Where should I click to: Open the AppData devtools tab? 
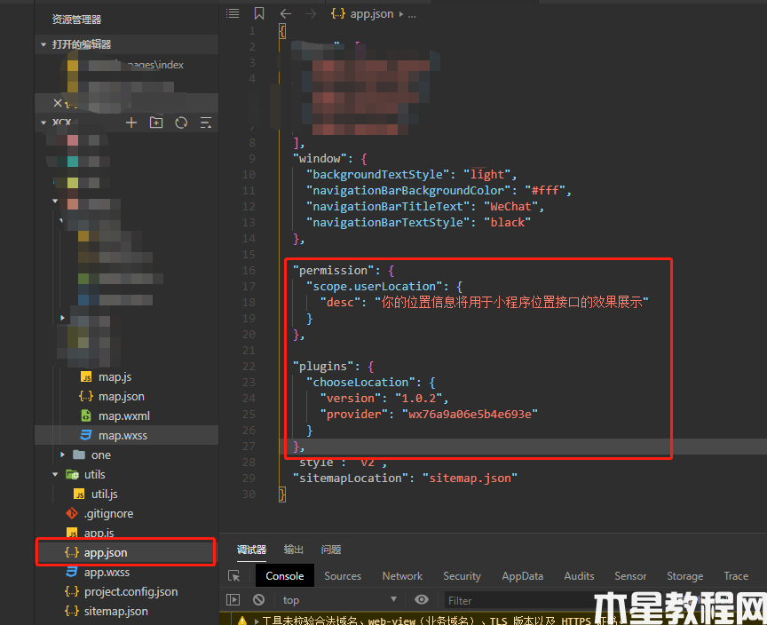[522, 576]
